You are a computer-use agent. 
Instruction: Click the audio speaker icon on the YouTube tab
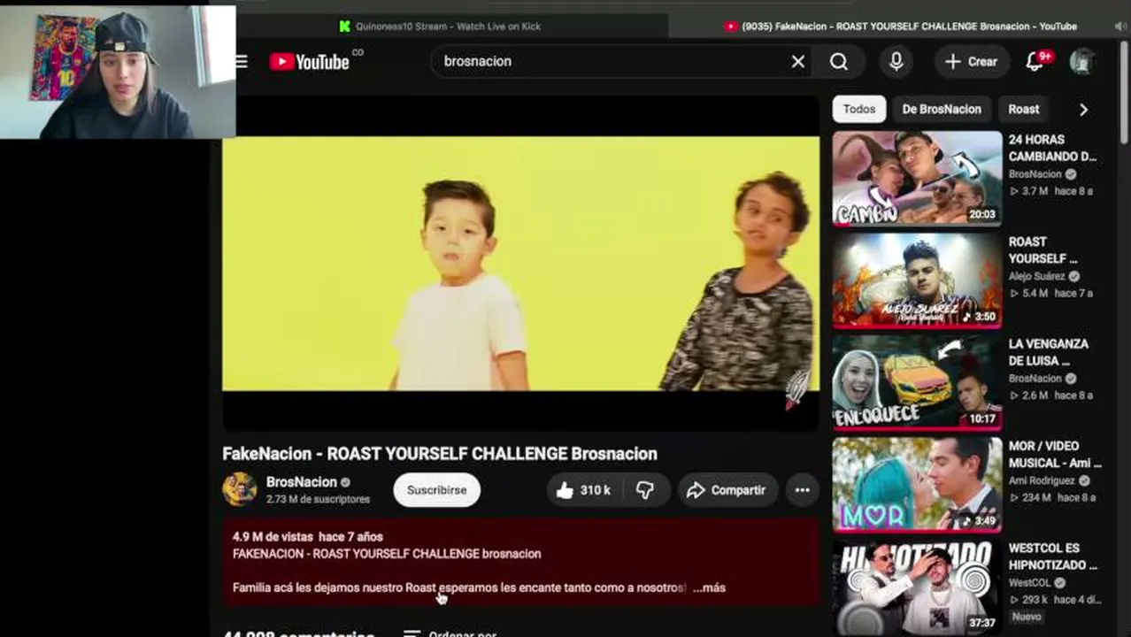pyautogui.click(x=1120, y=27)
